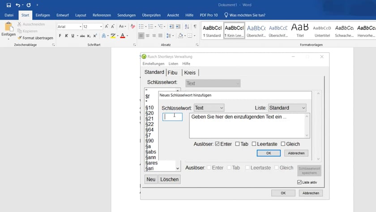The height and width of the screenshot is (212, 376).
Task: Toggle the Liste aktiv checkbox
Action: pyautogui.click(x=299, y=182)
